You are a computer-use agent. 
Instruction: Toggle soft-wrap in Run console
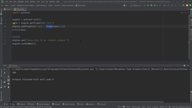8,76
